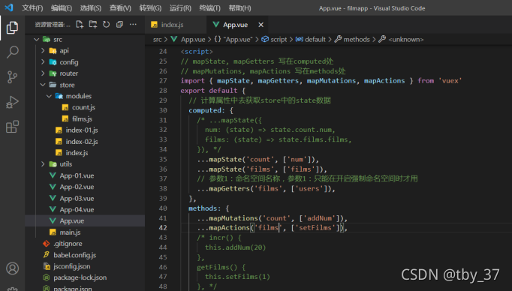Open .gitignore in the file tree
This screenshot has width=512, height=291.
click(x=85, y=244)
